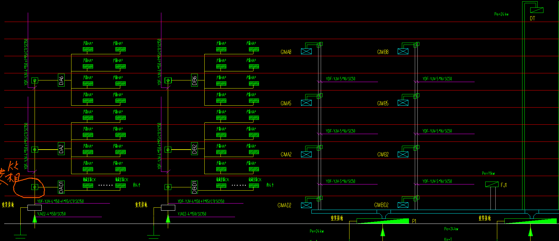
Task: Click the junction box symbol feeding DBD1
Action: tap(168, 187)
